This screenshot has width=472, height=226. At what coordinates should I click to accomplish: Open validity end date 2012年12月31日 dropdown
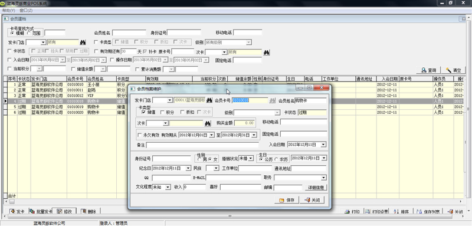254,135
